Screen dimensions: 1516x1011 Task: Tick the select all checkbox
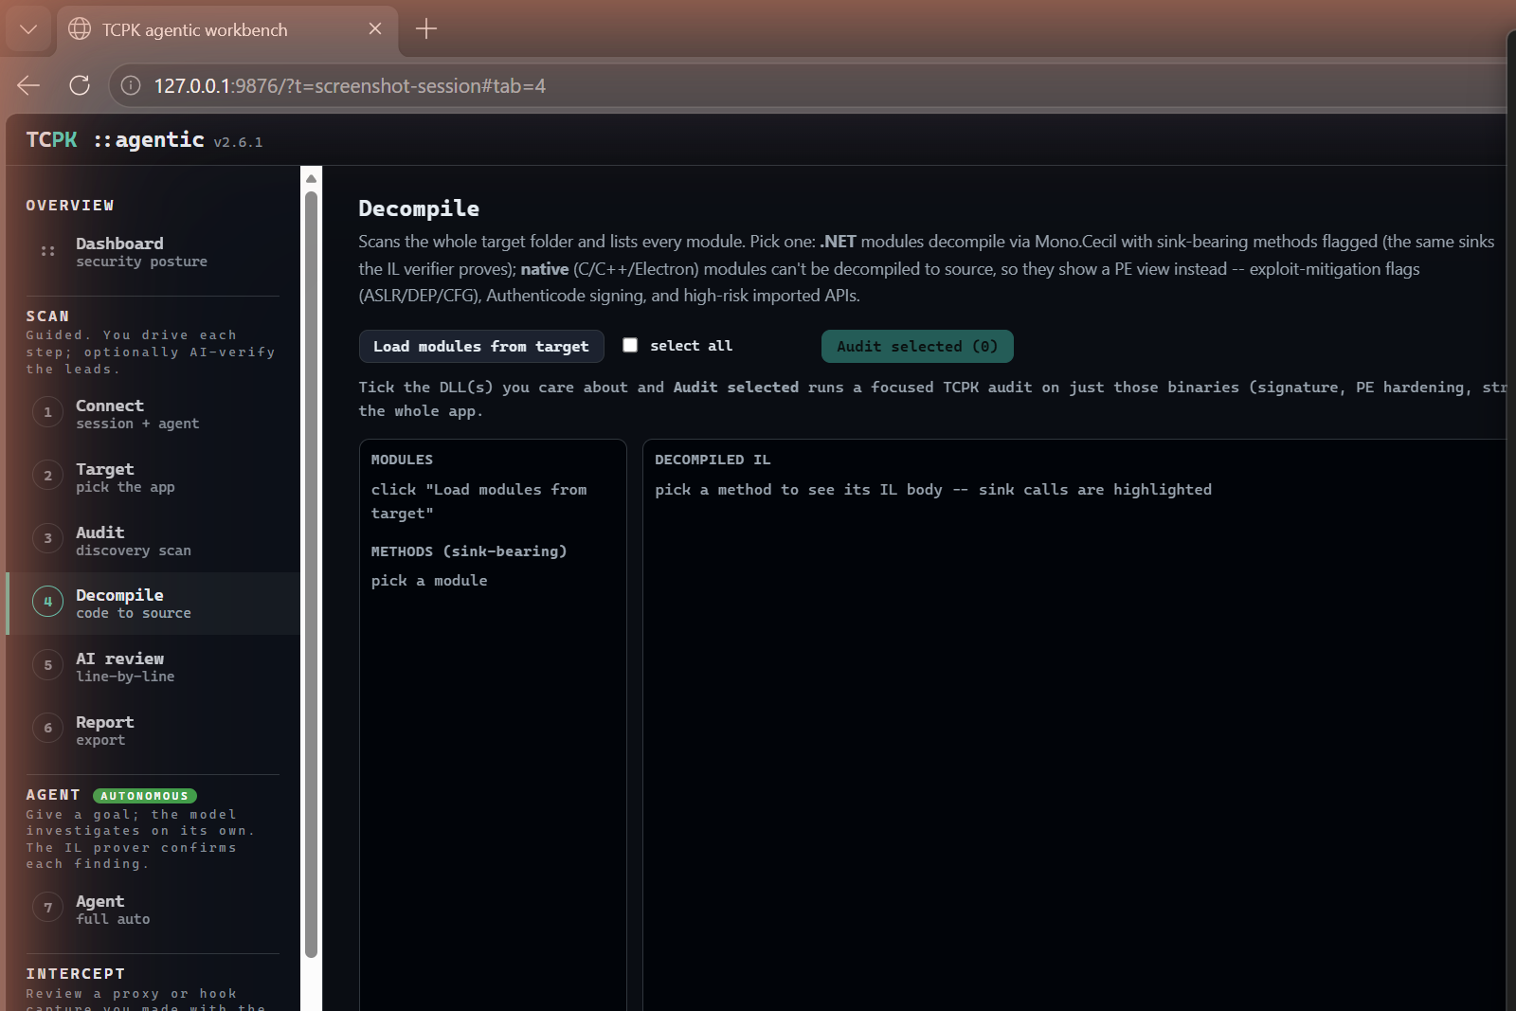pos(630,345)
